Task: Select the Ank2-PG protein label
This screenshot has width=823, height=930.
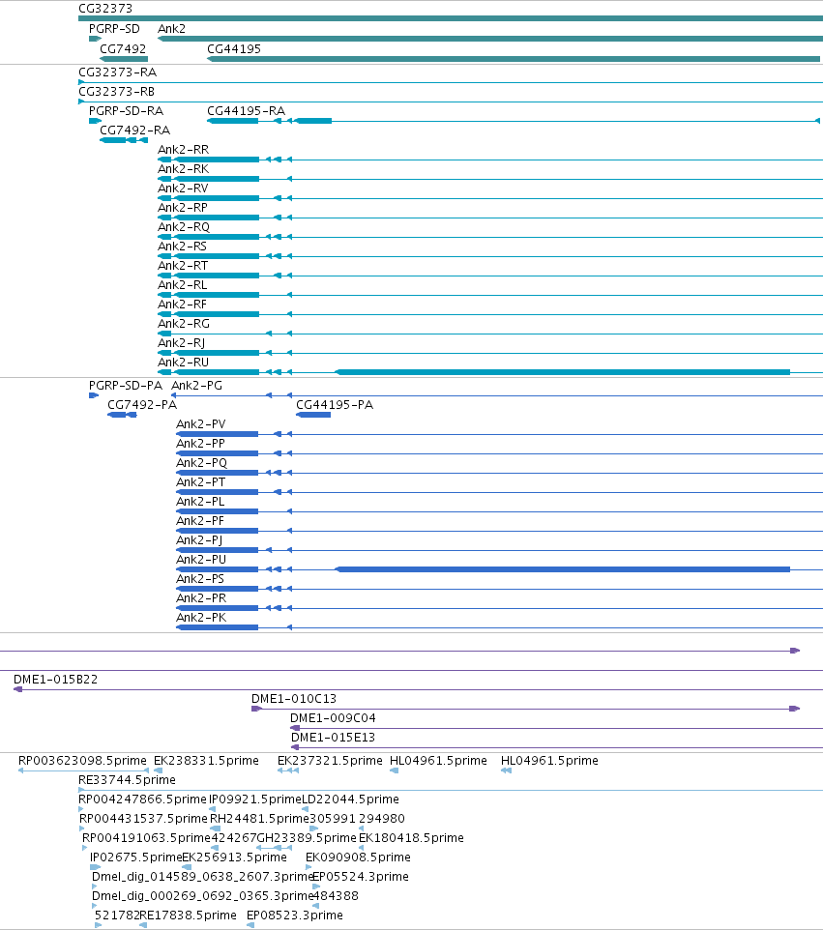Action: pyautogui.click(x=197, y=386)
